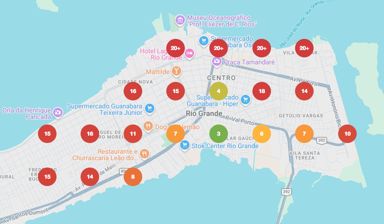Open the Churrascaria Leão restaurant pin
This screenshot has height=224, width=384.
coord(145,155)
